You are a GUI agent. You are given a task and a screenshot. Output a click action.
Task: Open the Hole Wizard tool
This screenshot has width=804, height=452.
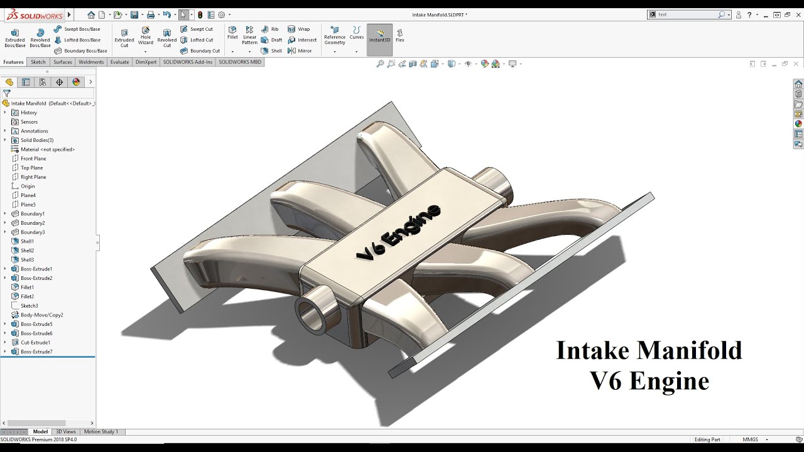coord(146,35)
